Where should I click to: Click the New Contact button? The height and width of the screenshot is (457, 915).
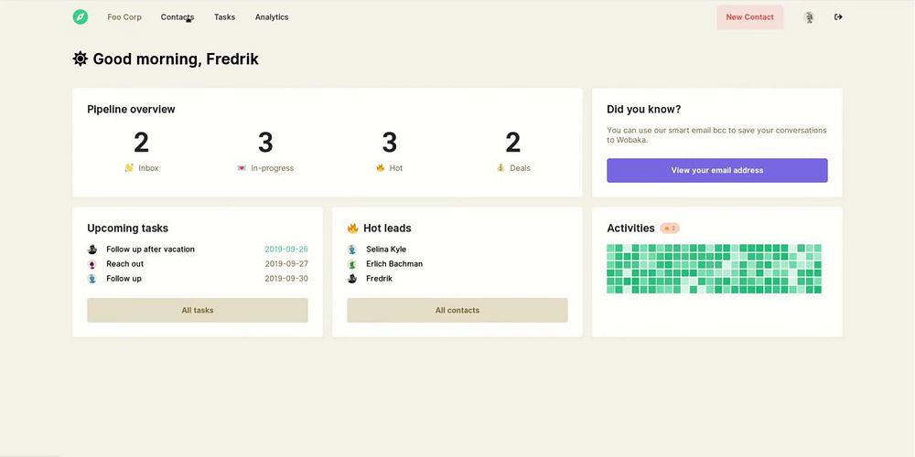(x=750, y=16)
